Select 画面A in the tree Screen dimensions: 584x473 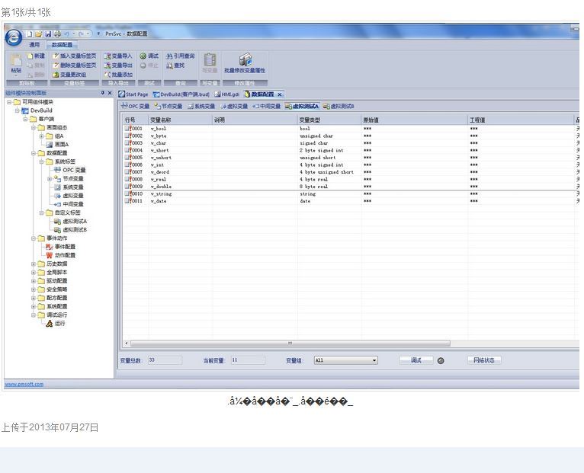pyautogui.click(x=62, y=145)
